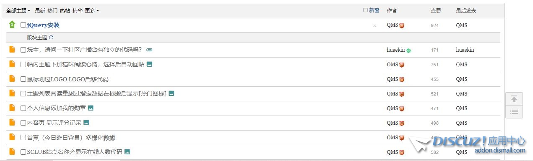The width and height of the screenshot is (533, 161).
Task: Open the thread 首頁（今日昨日會員）多樣化數據
Action: pyautogui.click(x=71, y=138)
